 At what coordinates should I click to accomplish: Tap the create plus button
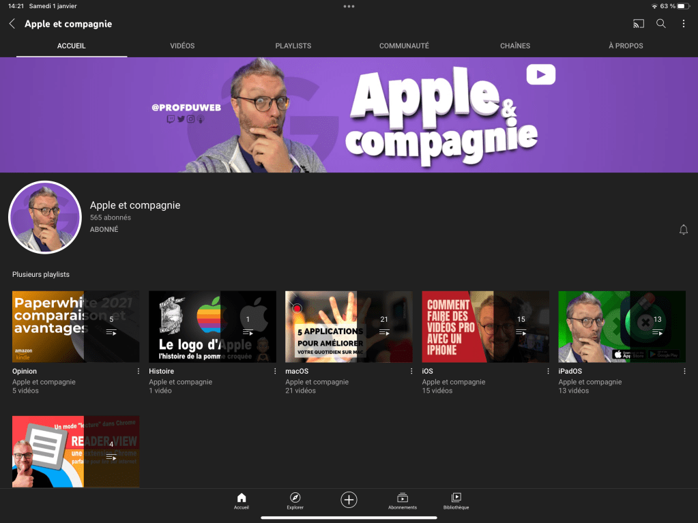(349, 500)
